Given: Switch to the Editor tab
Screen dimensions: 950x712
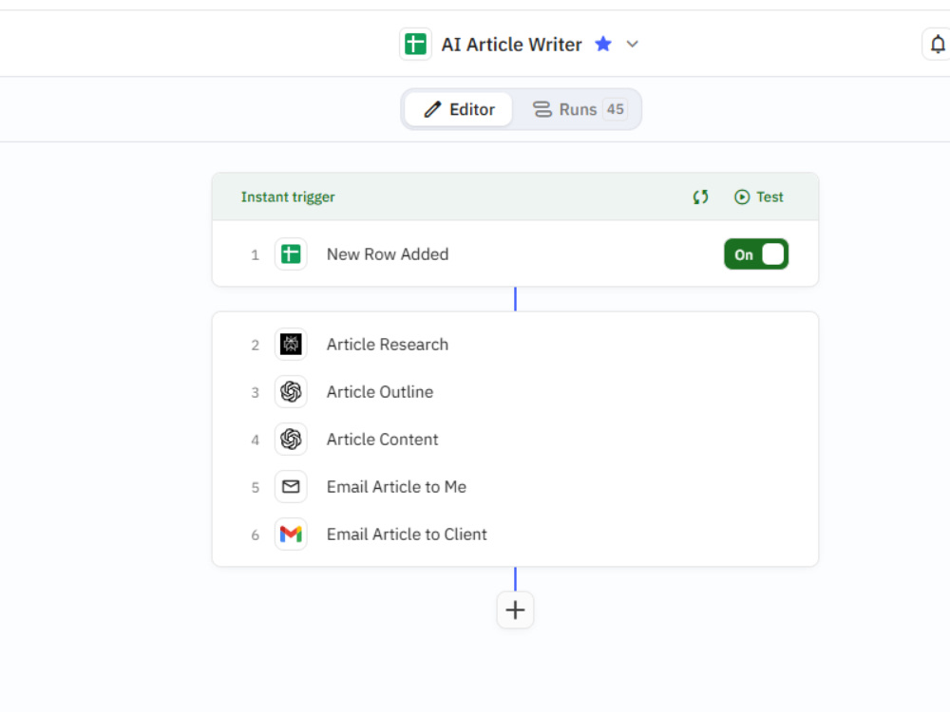Looking at the screenshot, I should pos(459,109).
